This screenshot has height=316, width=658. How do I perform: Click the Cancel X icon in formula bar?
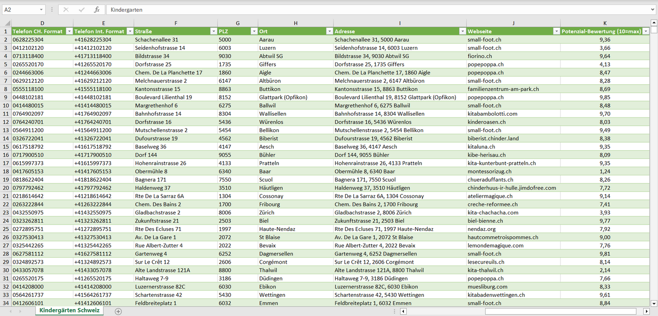click(x=66, y=10)
